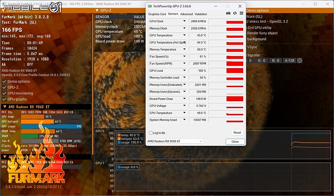334x196 pixels.
Task: Toggle the GPU graphs checkbox
Action: coord(4,99)
